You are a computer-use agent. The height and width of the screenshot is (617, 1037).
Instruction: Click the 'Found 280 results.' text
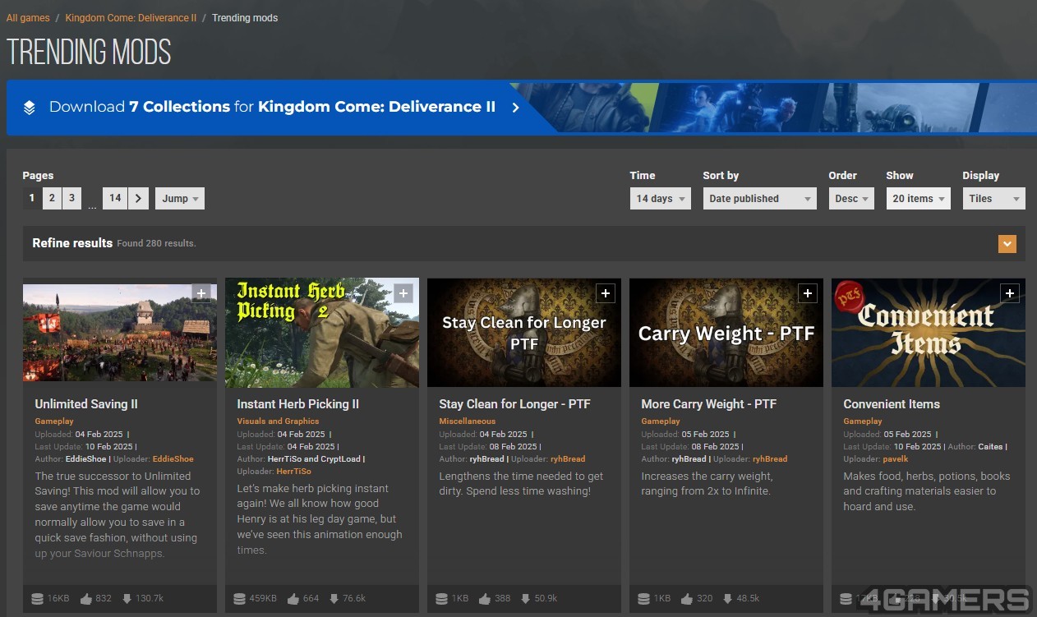coord(156,244)
